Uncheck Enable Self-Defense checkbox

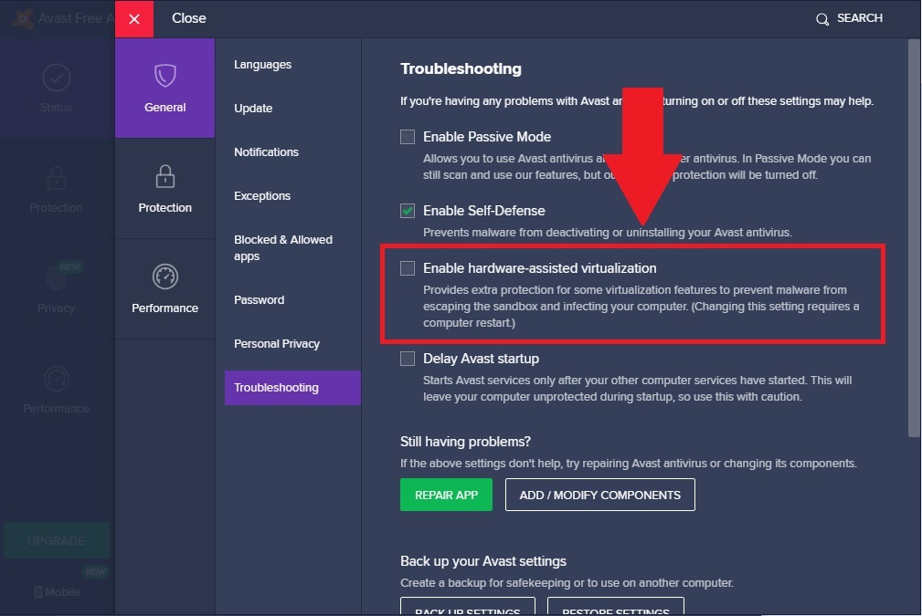408,211
